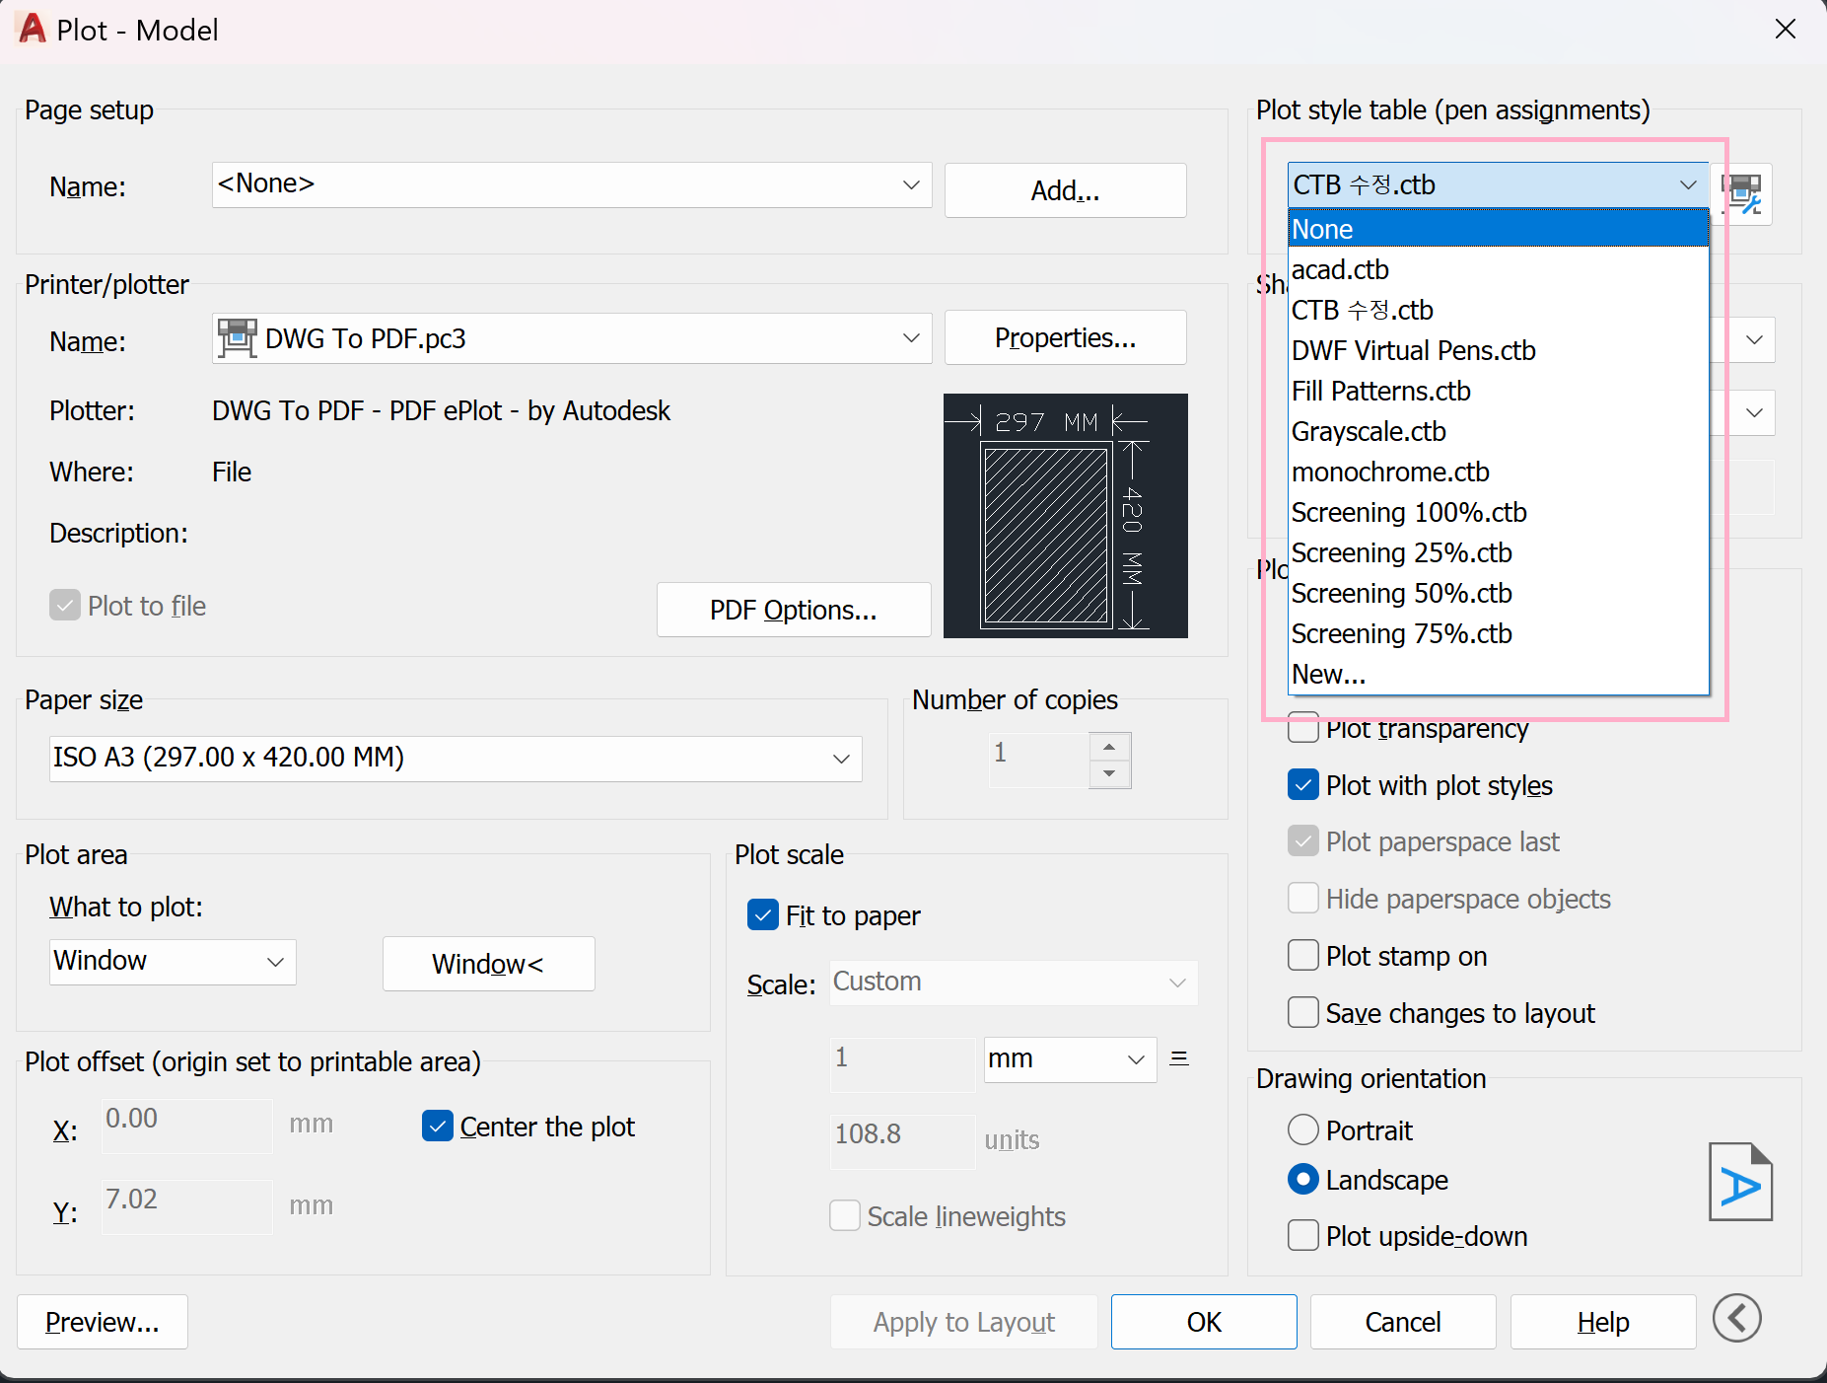The image size is (1827, 1383).
Task: Click the equals scale lock icon
Action: [x=1179, y=1058]
